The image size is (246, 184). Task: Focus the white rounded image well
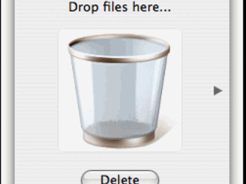pos(120,90)
